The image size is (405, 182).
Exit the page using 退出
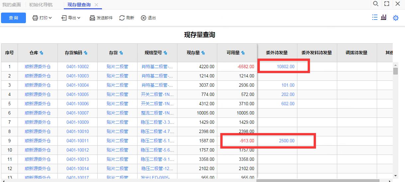(x=148, y=18)
